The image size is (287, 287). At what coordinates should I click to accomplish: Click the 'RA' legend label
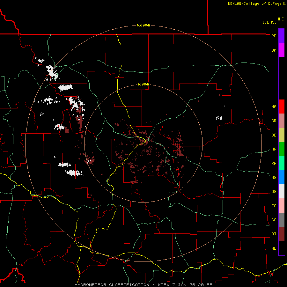click(274, 164)
